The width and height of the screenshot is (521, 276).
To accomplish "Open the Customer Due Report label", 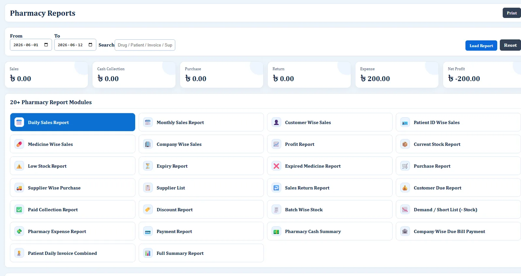I will [x=437, y=188].
